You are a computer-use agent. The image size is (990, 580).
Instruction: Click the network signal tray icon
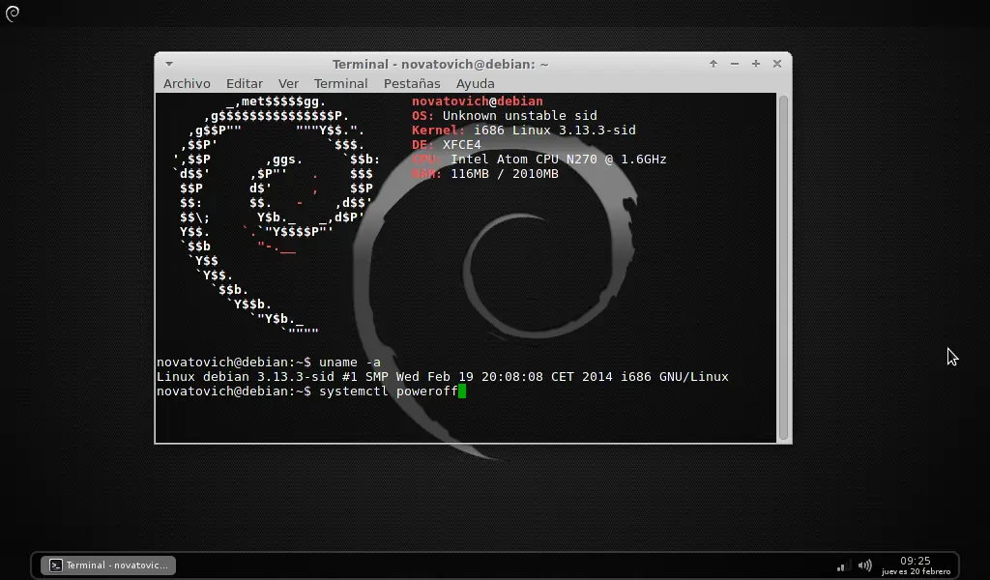click(x=842, y=566)
